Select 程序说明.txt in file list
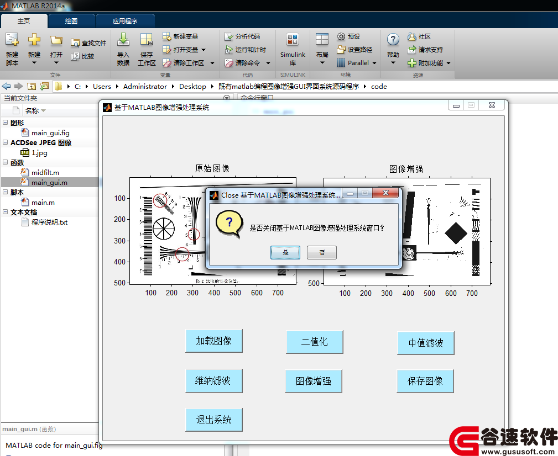This screenshot has height=456, width=558. tap(50, 222)
